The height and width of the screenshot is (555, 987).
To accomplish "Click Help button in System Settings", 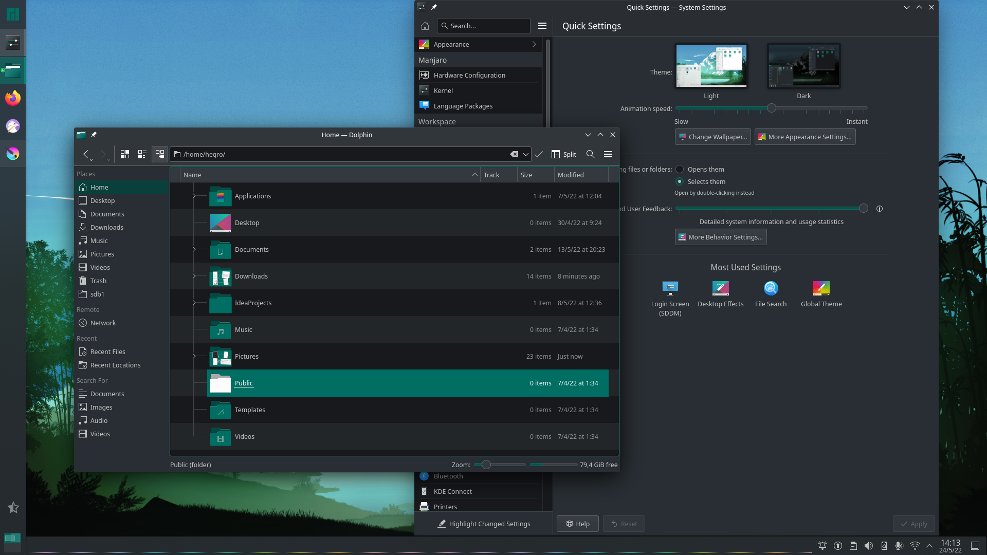I will [578, 524].
